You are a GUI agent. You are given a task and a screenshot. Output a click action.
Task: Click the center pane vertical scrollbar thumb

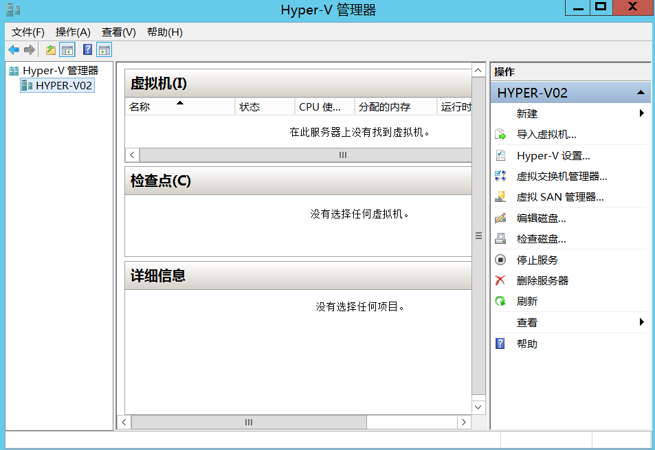(x=478, y=236)
